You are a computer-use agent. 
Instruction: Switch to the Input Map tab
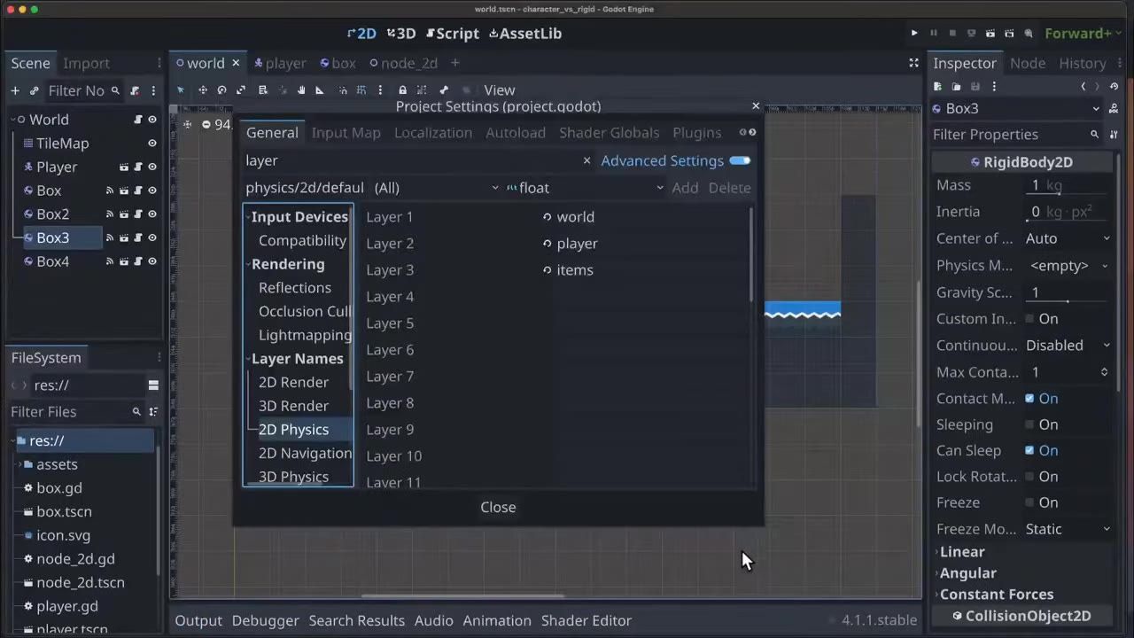[x=346, y=133]
